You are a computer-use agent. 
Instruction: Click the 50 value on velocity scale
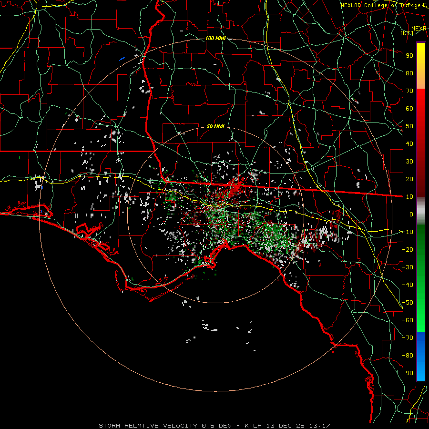pyautogui.click(x=409, y=126)
